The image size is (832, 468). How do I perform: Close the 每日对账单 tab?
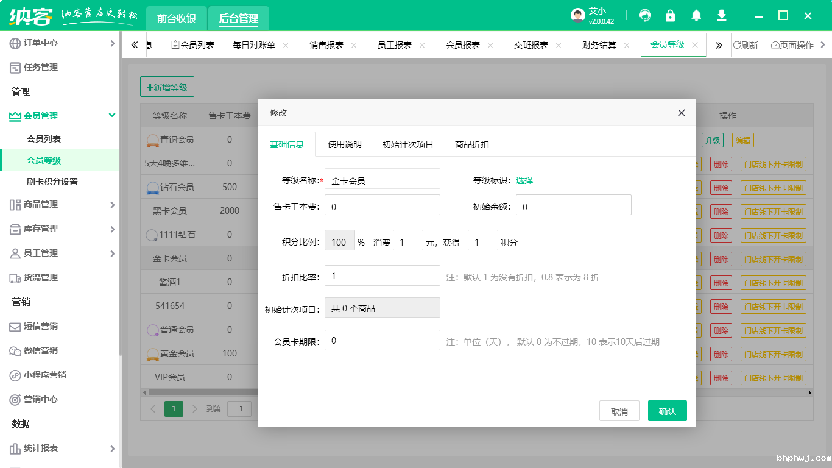tap(286, 45)
